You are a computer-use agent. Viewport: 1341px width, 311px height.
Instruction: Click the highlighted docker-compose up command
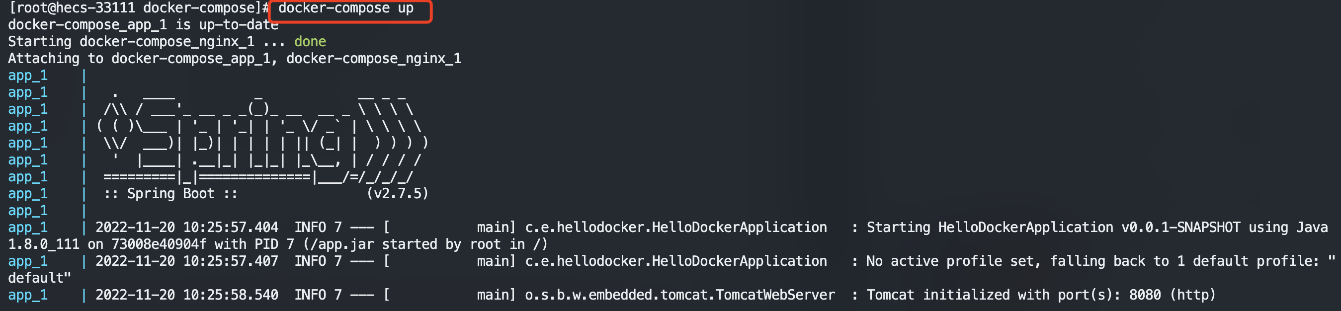tap(345, 9)
